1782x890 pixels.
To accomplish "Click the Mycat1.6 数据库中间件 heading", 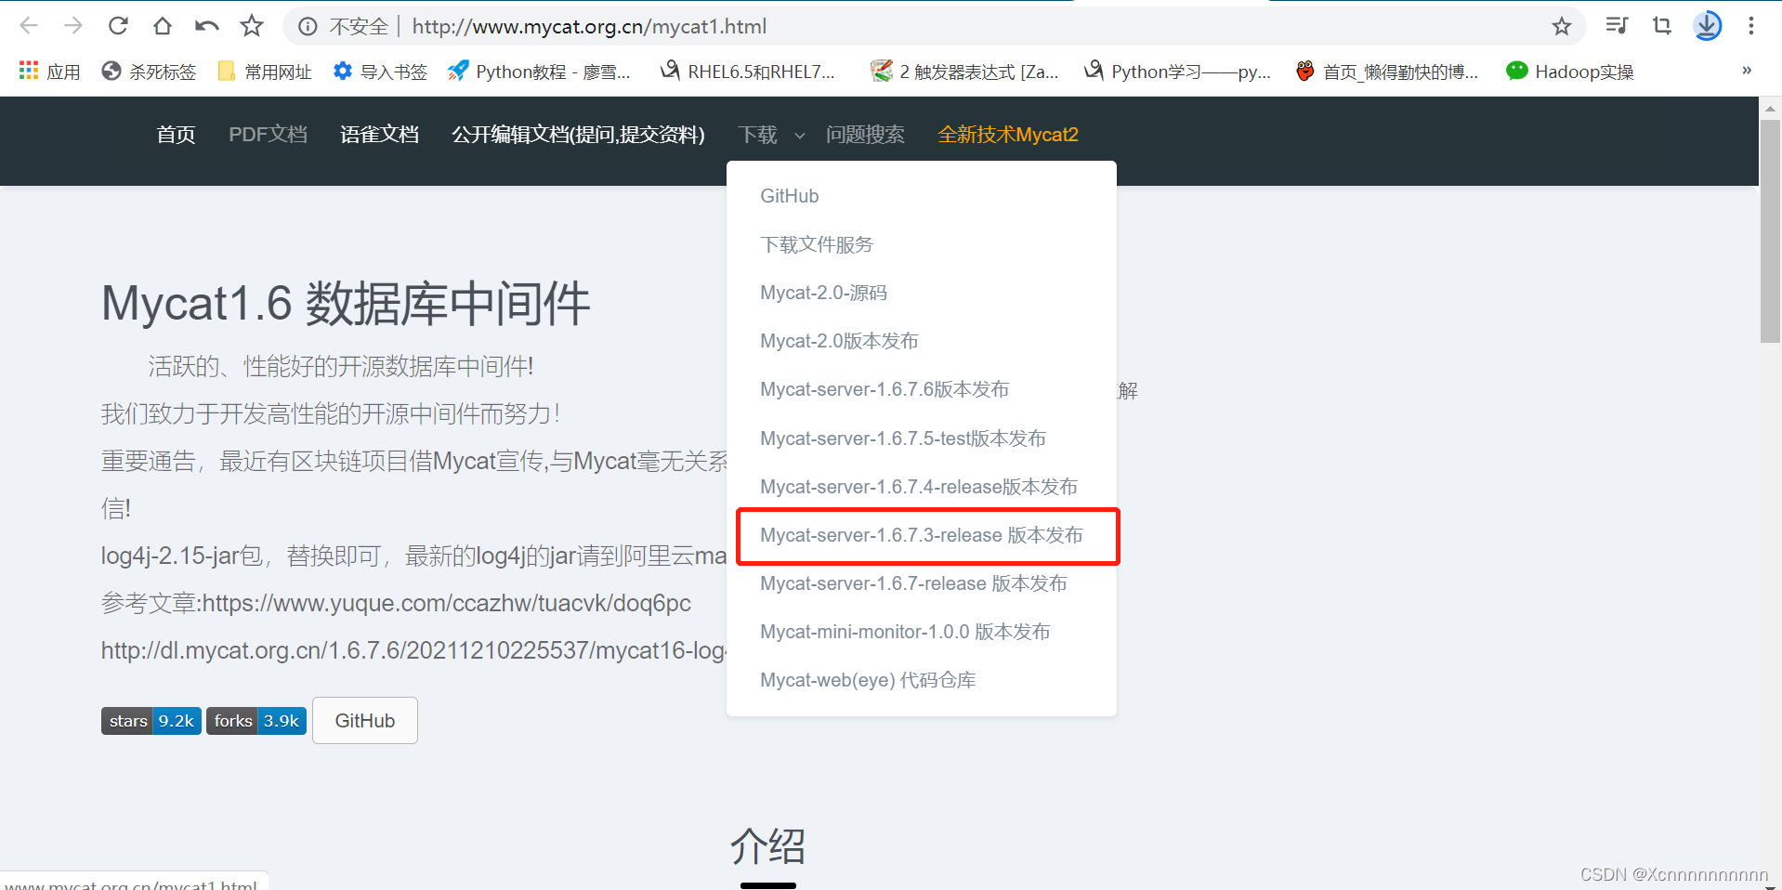I will [346, 304].
